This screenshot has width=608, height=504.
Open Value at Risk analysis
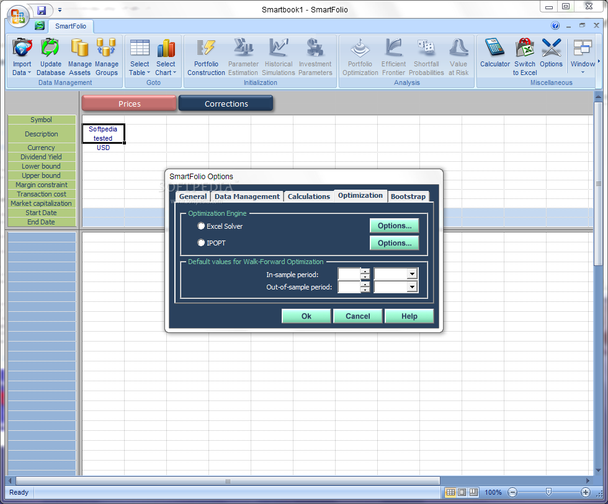click(x=458, y=57)
